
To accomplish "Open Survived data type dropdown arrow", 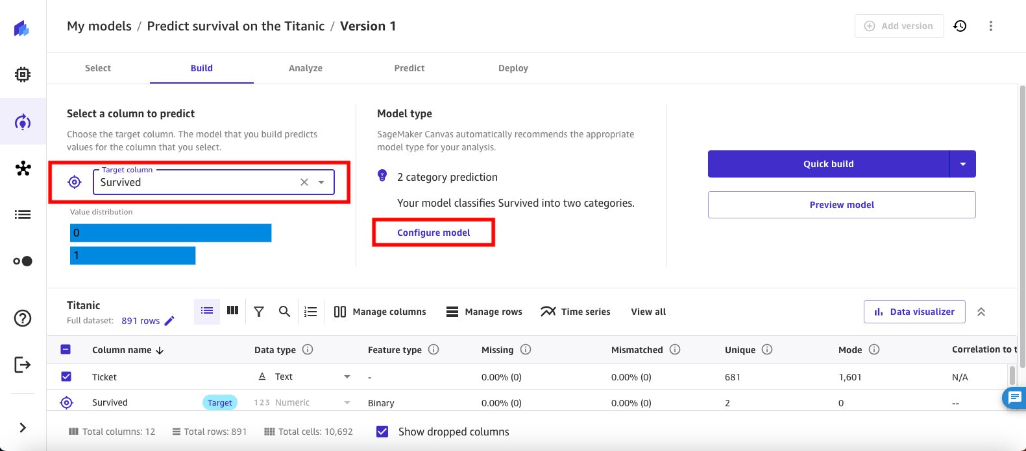I will [347, 402].
